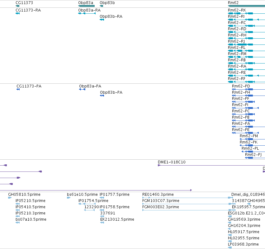Click the Dmel_dig_018946 feature label
This screenshot has height=249, width=265.
tap(248, 195)
